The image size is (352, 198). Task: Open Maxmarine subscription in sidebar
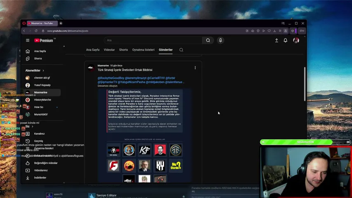(x=42, y=92)
